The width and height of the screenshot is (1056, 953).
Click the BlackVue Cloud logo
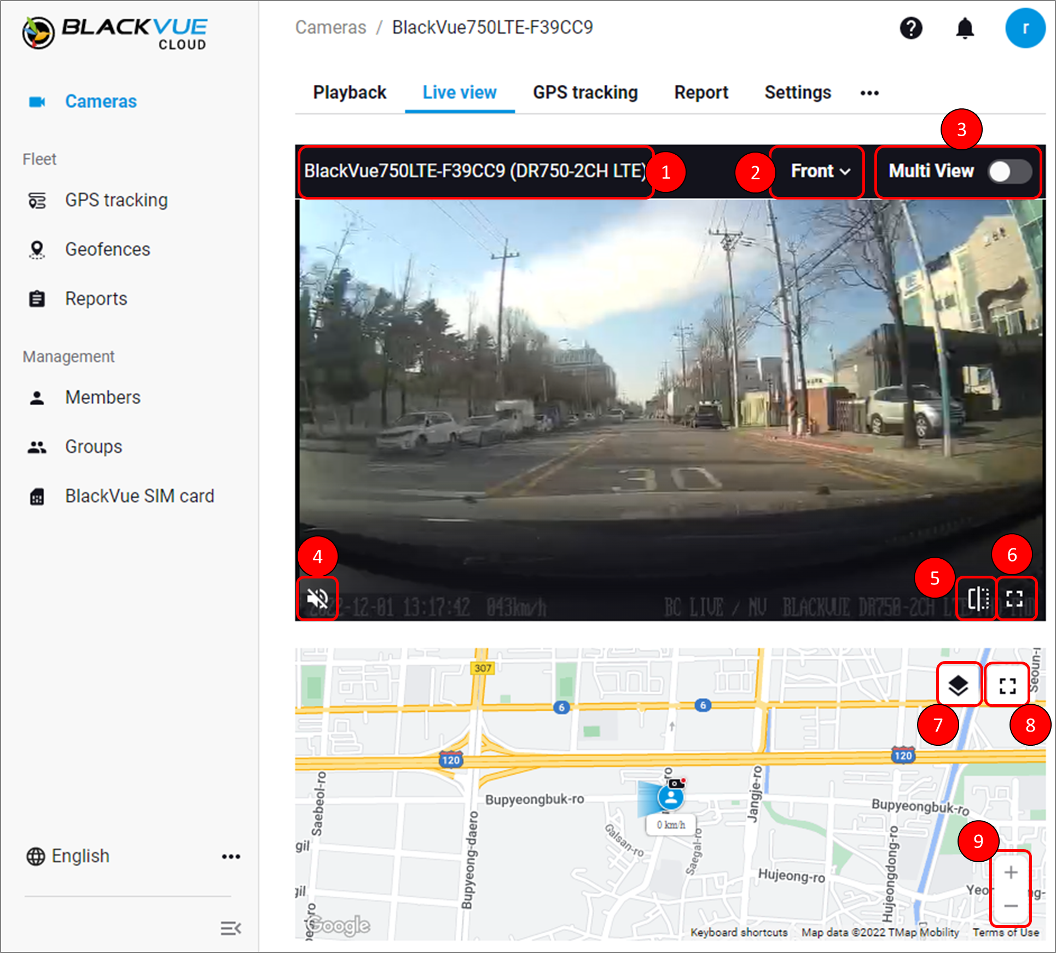click(x=115, y=33)
